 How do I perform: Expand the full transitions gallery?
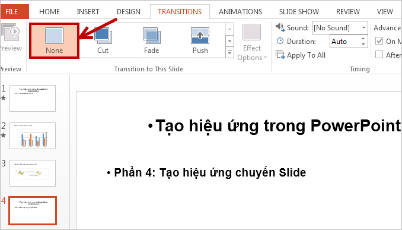point(229,52)
